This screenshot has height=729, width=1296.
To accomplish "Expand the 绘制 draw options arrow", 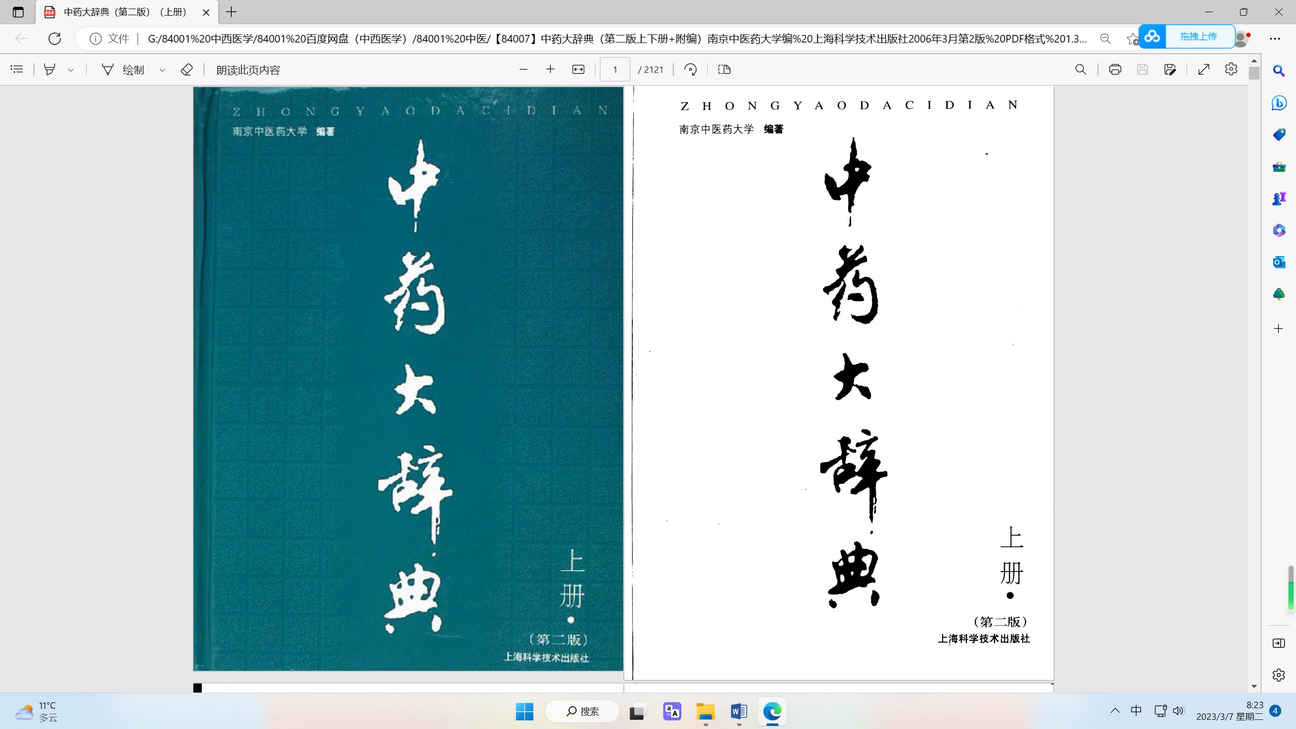I will tap(162, 70).
